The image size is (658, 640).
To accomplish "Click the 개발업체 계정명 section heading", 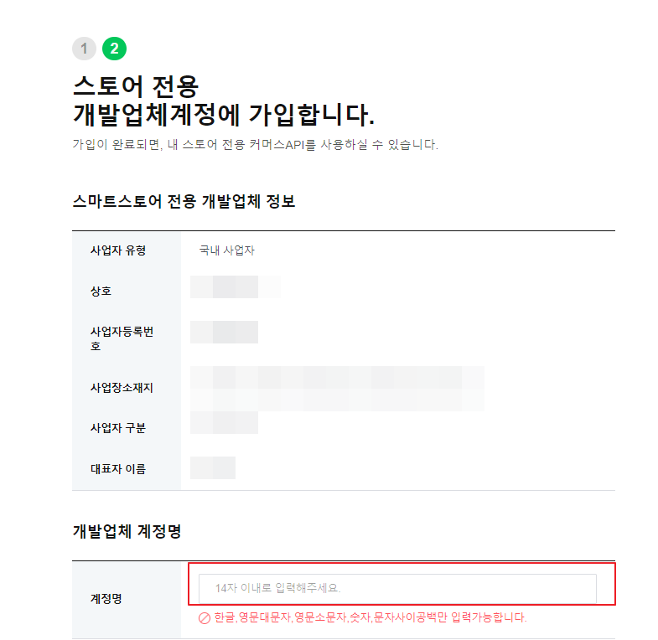I will (127, 531).
